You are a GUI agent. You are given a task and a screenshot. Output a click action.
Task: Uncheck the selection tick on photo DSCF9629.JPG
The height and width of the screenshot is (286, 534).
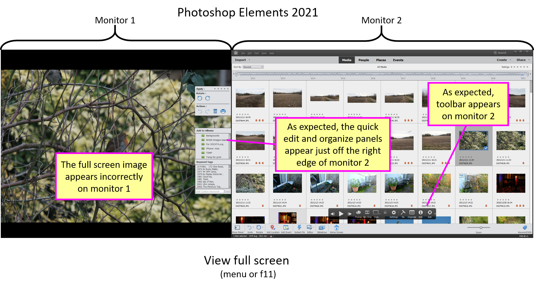point(486,148)
